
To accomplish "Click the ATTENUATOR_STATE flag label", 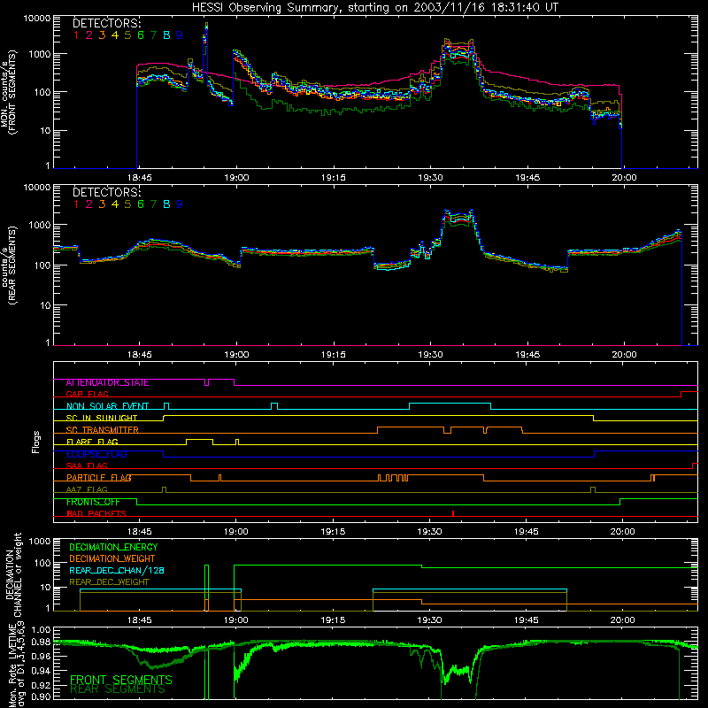I will [107, 383].
